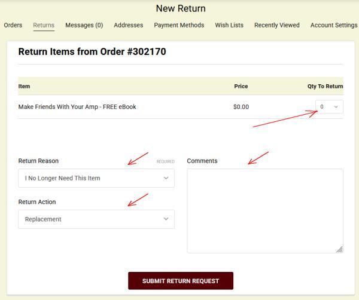
Task: Go to Messages (0) tab
Action: point(84,25)
